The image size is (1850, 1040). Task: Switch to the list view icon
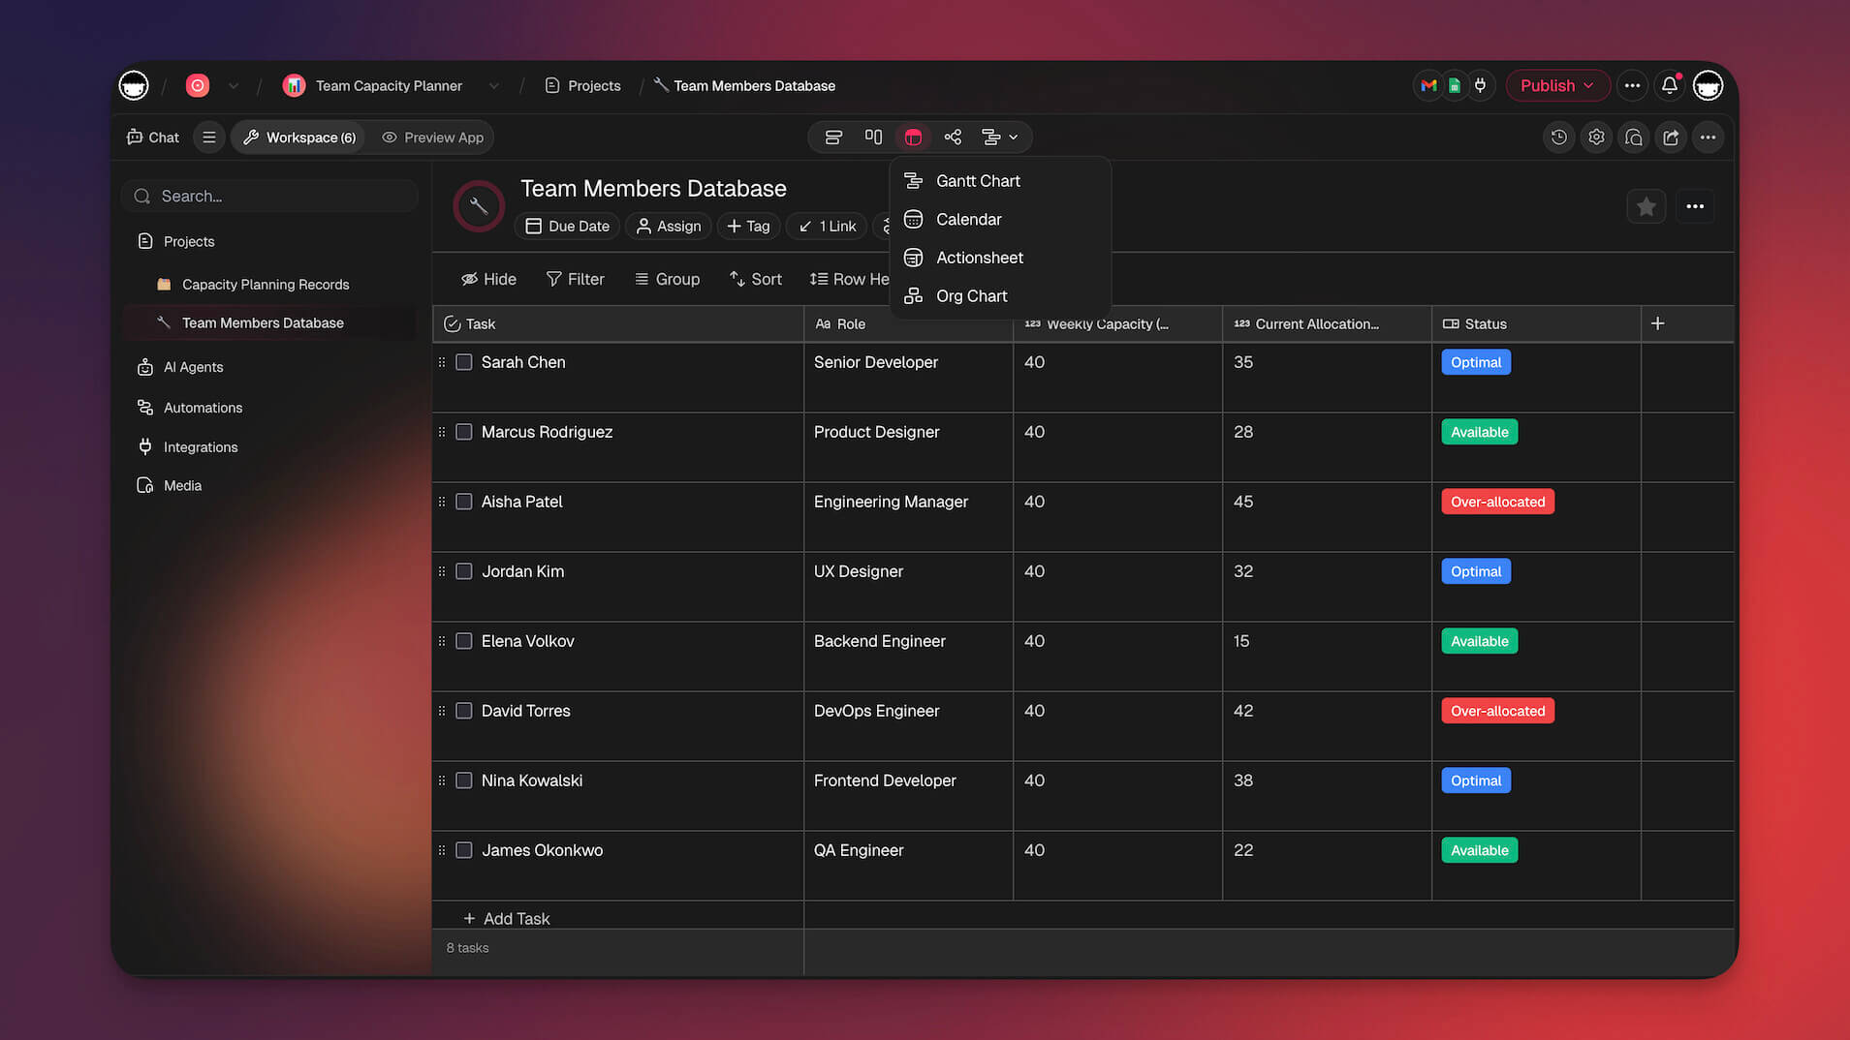(833, 138)
